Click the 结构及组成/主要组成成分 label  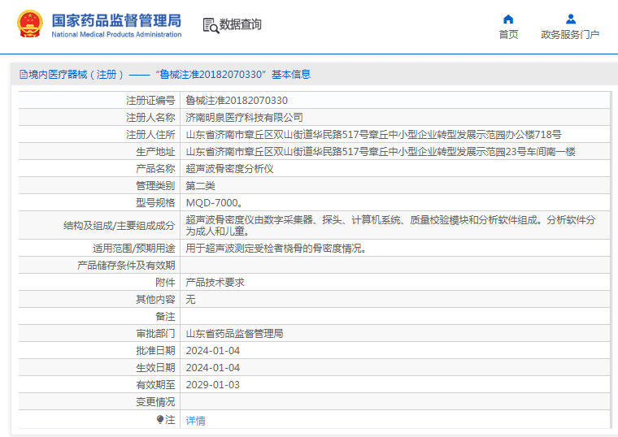pos(119,225)
